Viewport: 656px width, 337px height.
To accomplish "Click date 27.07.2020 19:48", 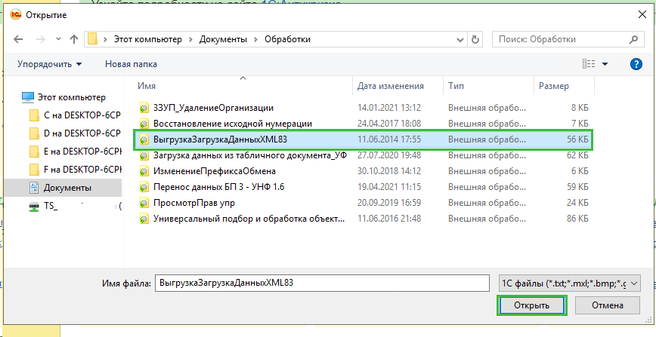I will (x=389, y=155).
